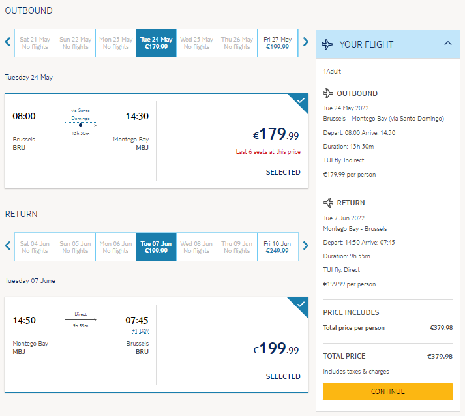
Task: Click the outbound plane icon in summary
Action: pyautogui.click(x=328, y=93)
